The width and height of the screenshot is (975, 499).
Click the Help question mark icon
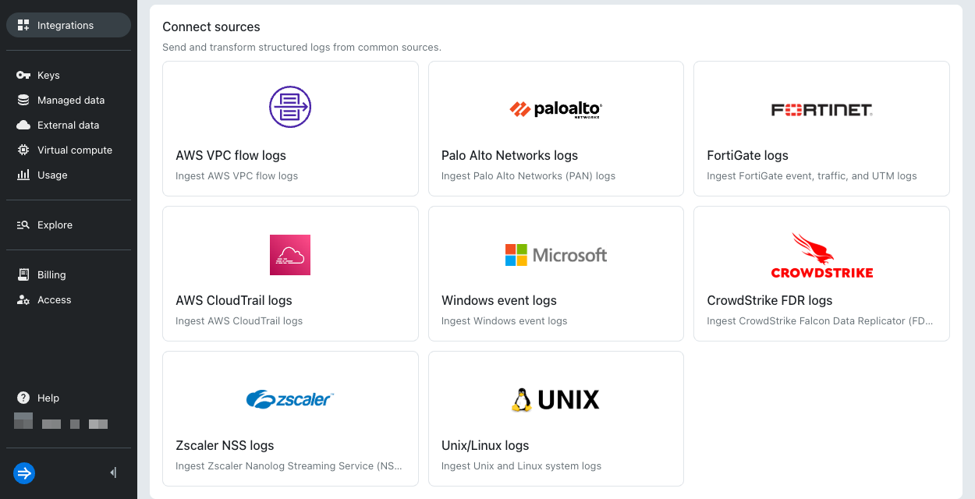pos(23,398)
